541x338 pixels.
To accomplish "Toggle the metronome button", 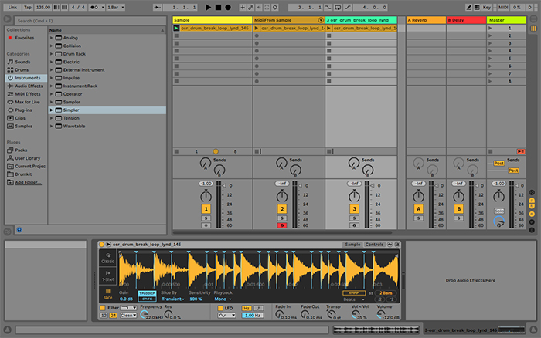I will [x=94, y=7].
